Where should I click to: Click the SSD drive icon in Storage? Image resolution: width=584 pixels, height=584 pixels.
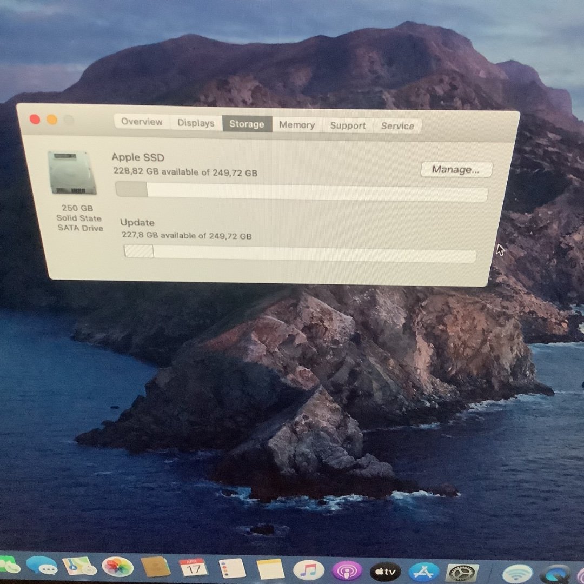coord(71,173)
